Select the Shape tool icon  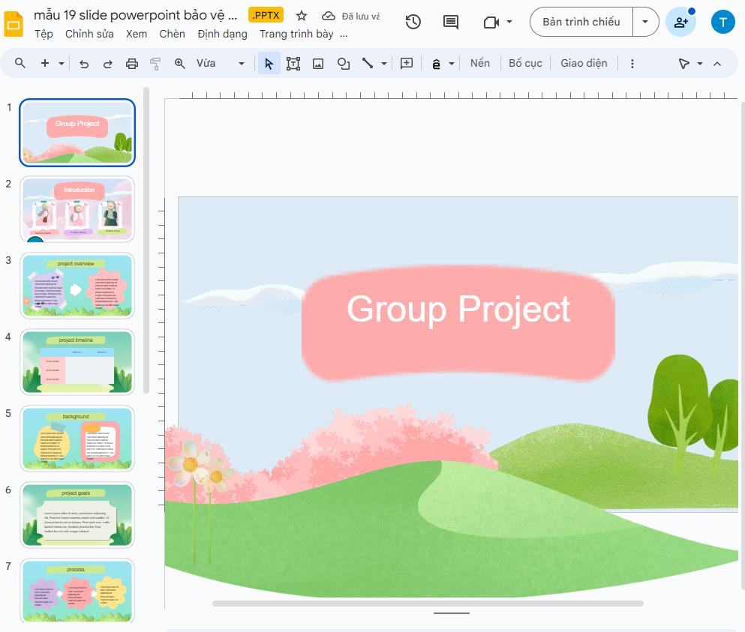pos(343,63)
